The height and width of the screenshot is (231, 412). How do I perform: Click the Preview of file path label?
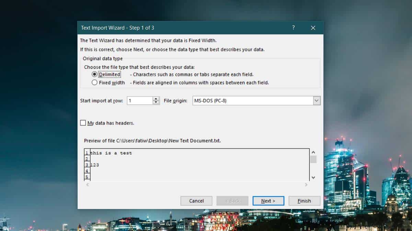[152, 141]
